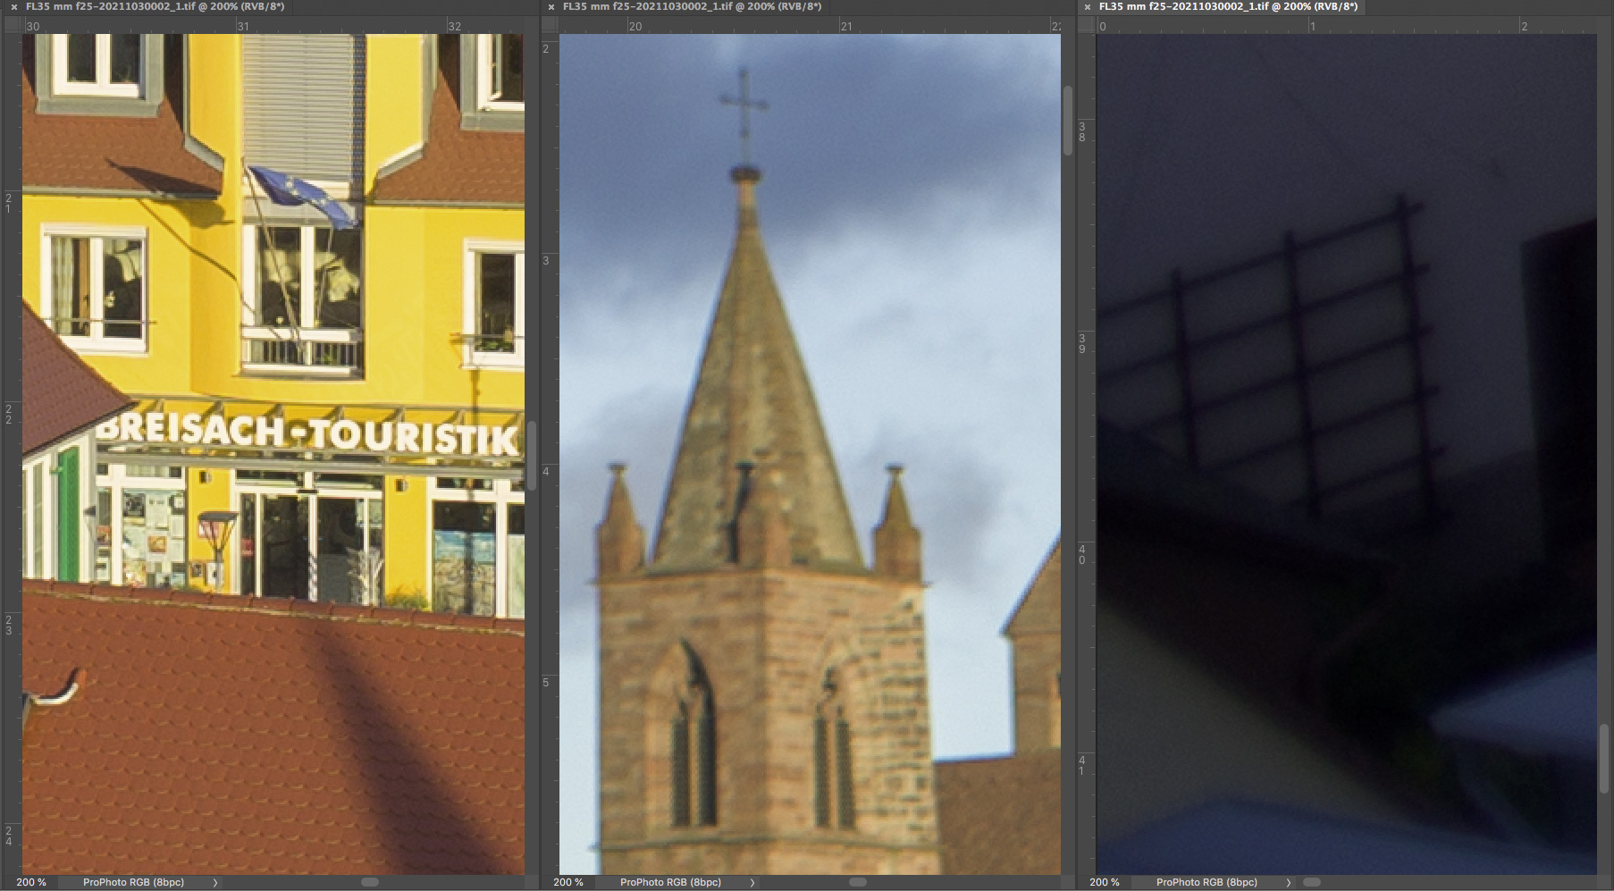Close the document tab showing the church steeple
The image size is (1614, 891).
[x=551, y=7]
